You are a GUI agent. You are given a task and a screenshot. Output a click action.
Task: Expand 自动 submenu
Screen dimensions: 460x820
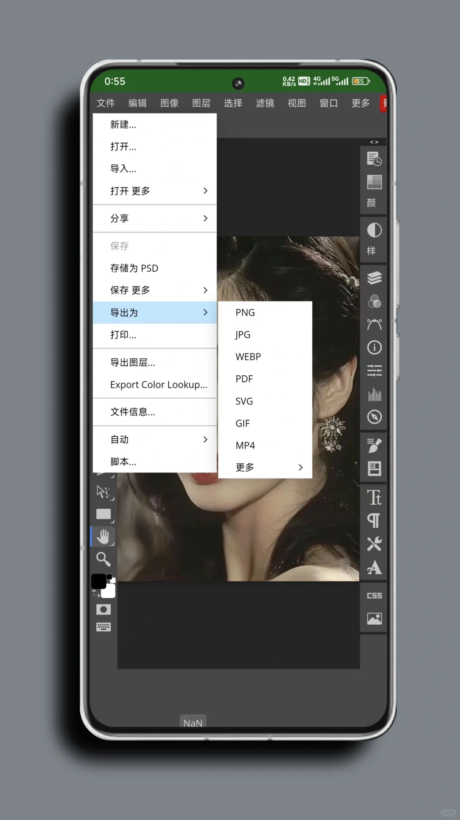[155, 439]
